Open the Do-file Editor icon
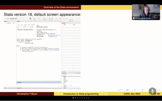 [x=44, y=18]
